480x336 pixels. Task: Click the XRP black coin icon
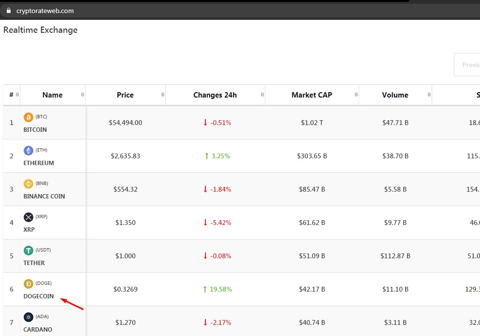29,217
